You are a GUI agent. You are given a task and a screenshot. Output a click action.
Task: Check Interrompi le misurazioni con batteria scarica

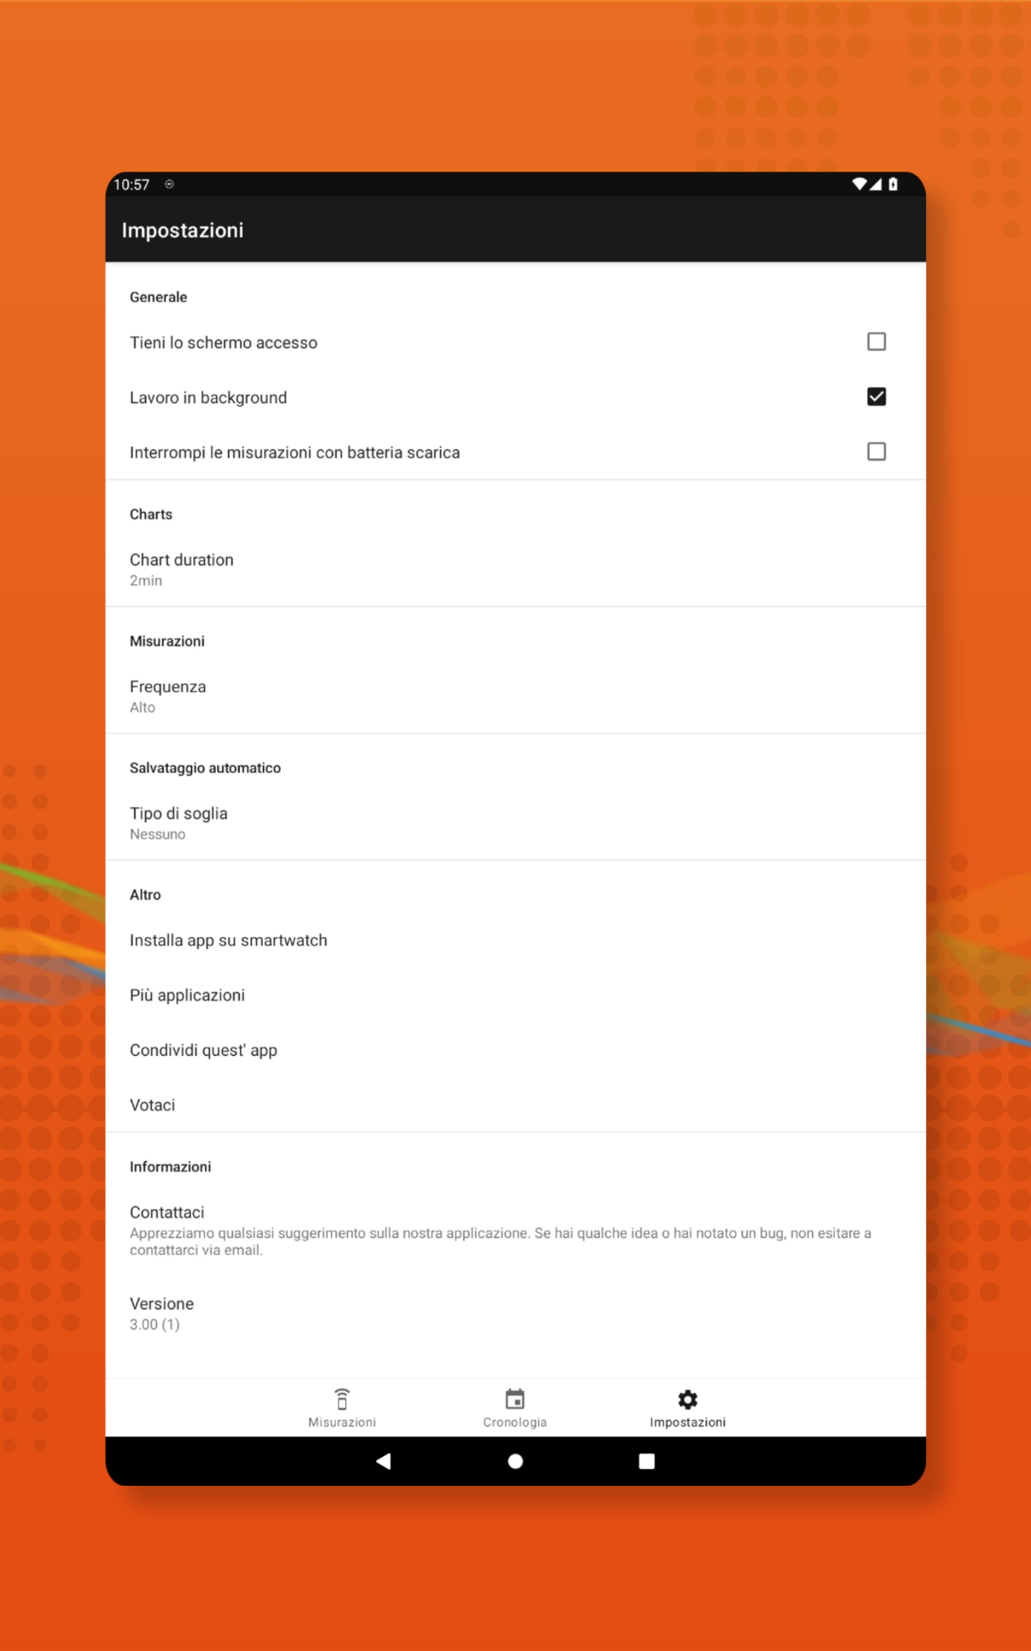(x=876, y=451)
